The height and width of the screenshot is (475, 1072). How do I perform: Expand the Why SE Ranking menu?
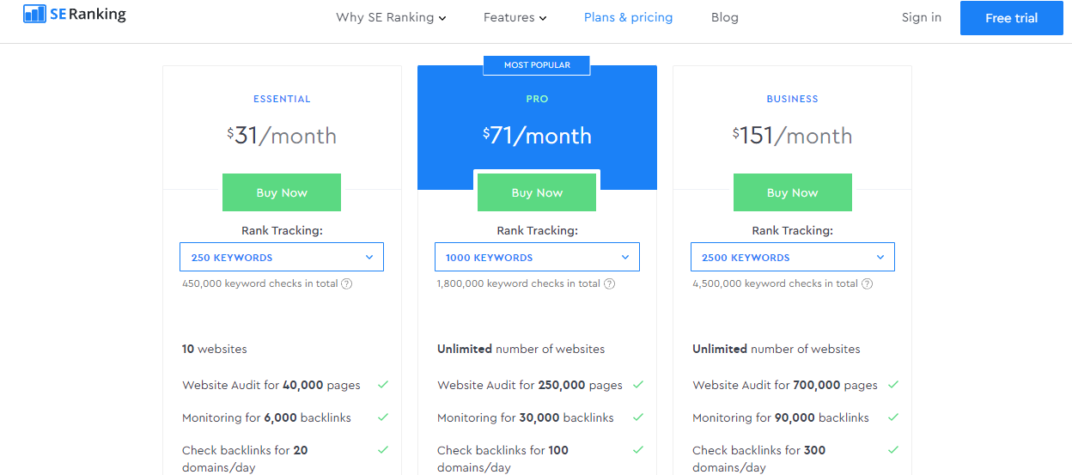391,17
